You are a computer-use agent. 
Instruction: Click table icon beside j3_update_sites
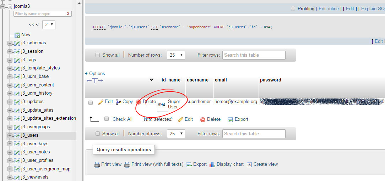17,110
